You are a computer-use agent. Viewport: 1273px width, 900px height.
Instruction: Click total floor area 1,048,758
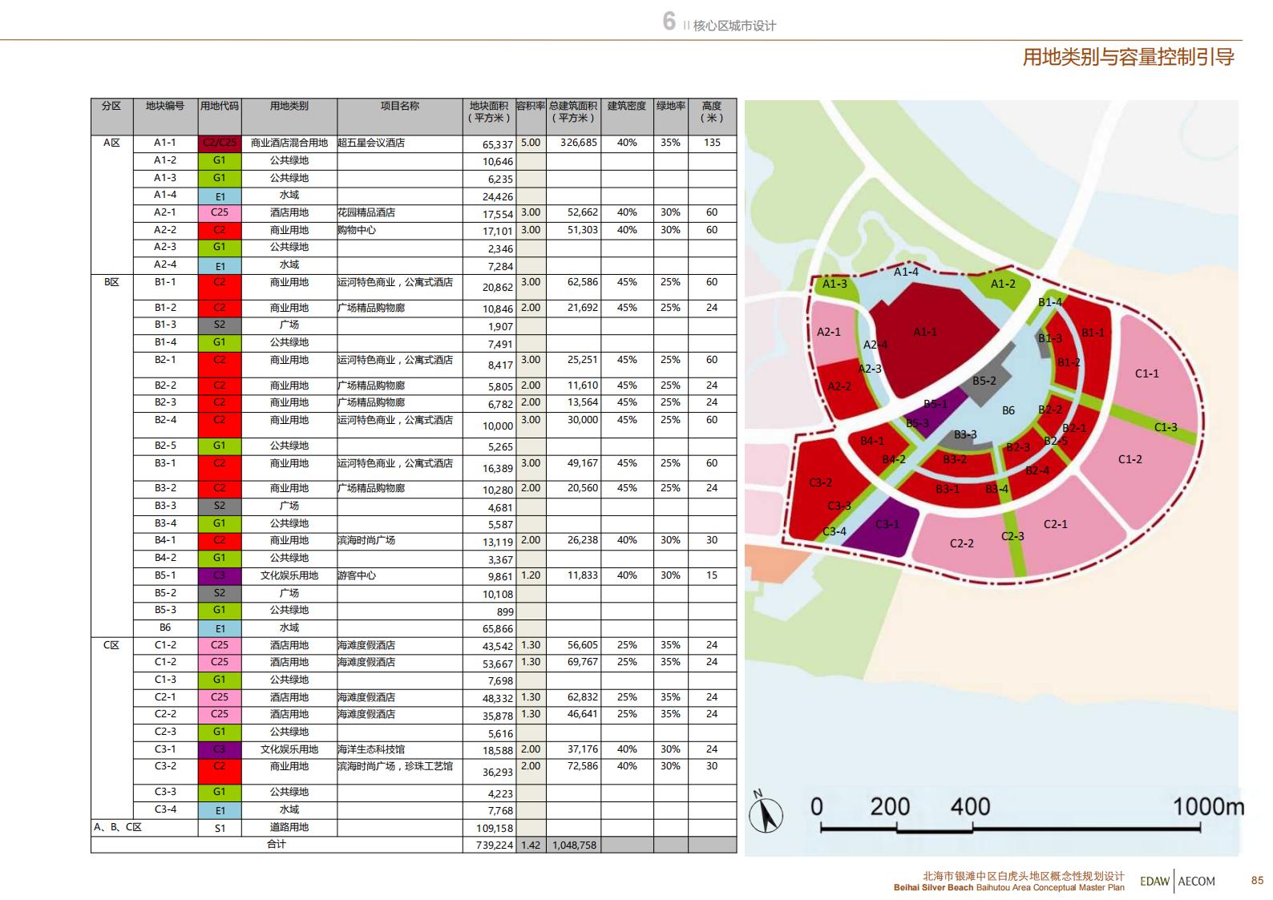click(573, 846)
